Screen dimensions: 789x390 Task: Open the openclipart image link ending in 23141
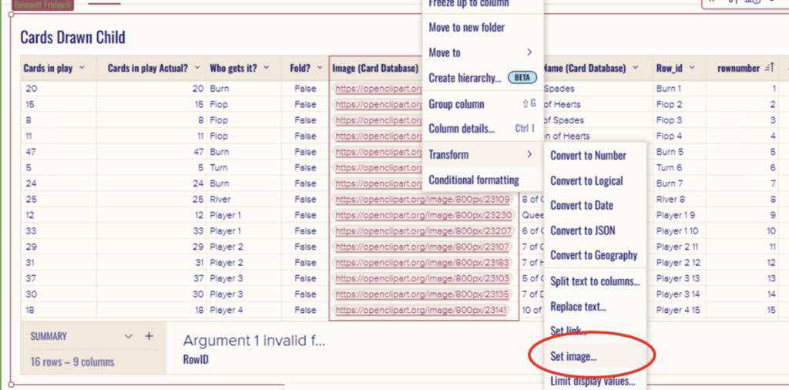[422, 310]
